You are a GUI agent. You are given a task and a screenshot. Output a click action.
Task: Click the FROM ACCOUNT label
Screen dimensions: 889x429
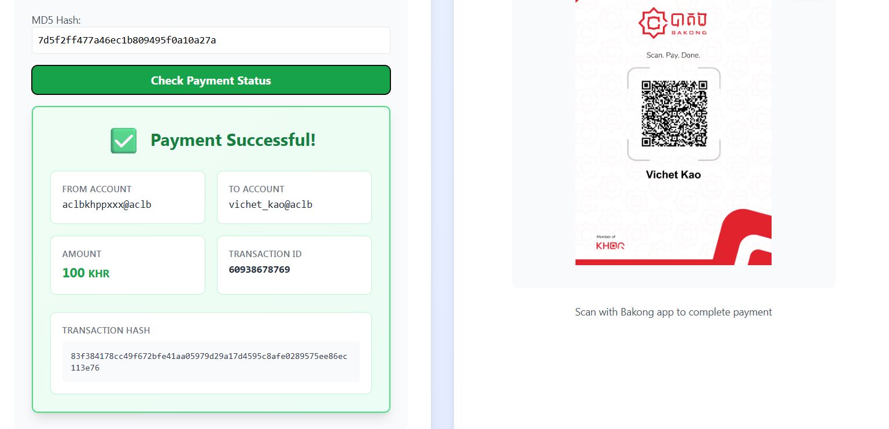pyautogui.click(x=97, y=189)
